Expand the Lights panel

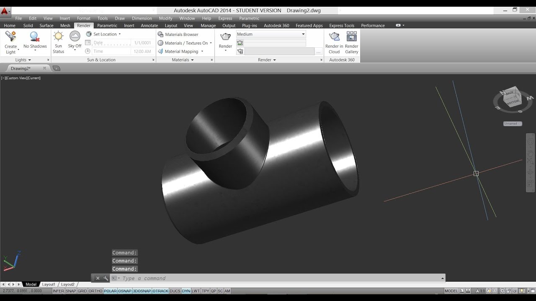24,60
